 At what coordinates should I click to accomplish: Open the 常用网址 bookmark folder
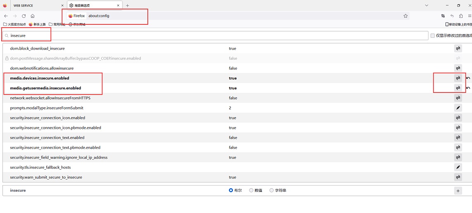[57, 24]
